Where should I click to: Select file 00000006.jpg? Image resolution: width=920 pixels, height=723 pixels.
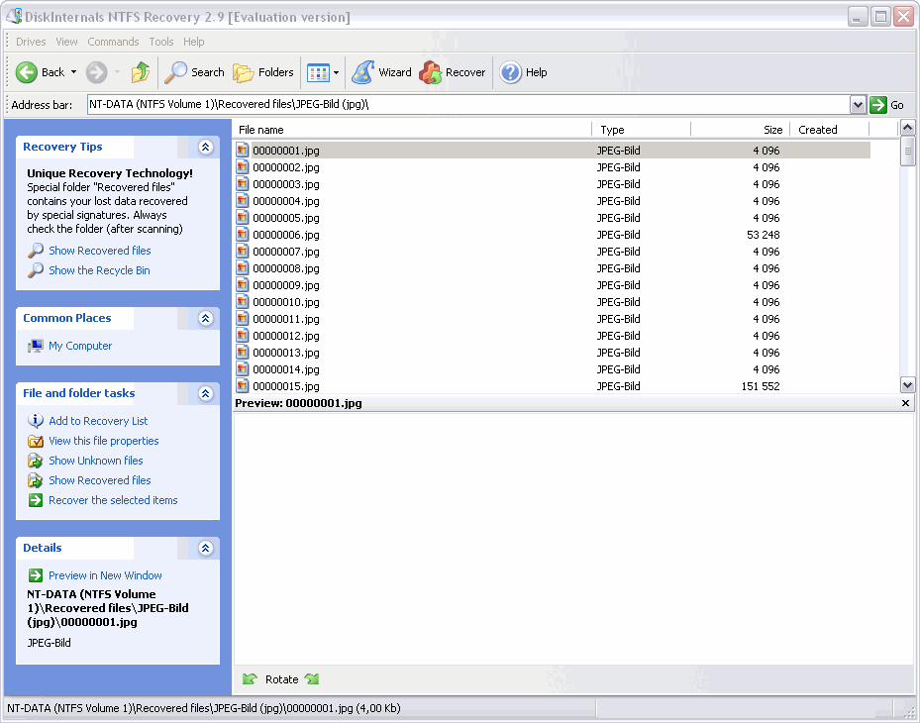coord(286,235)
